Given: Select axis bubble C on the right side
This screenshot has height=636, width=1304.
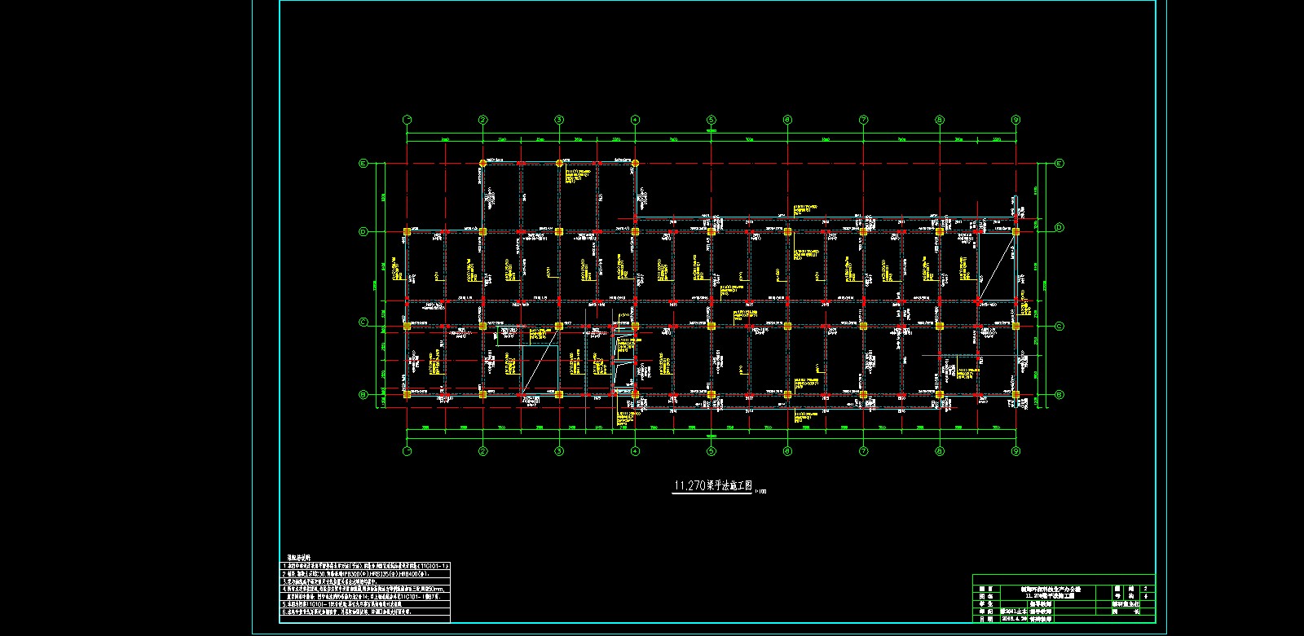Looking at the screenshot, I should (1059, 326).
